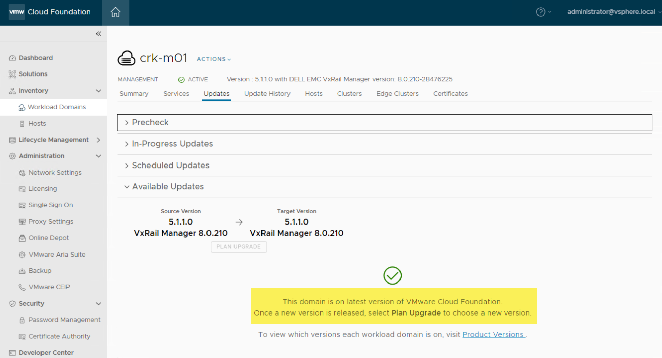Open the Product Versions link
This screenshot has width=662, height=358.
pyautogui.click(x=493, y=335)
